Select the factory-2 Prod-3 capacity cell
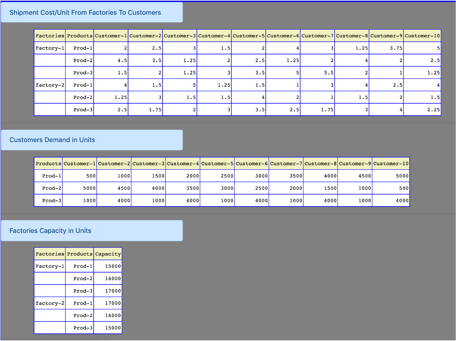 (108, 328)
